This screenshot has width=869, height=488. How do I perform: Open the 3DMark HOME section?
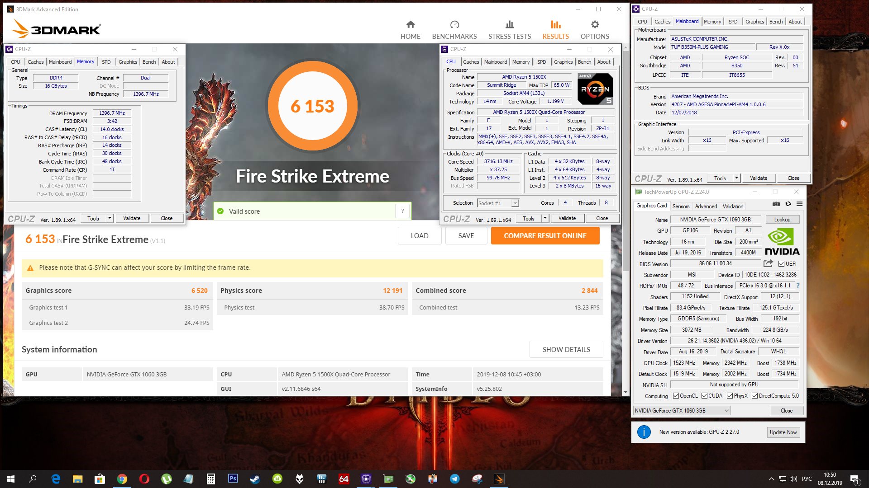[x=410, y=30]
